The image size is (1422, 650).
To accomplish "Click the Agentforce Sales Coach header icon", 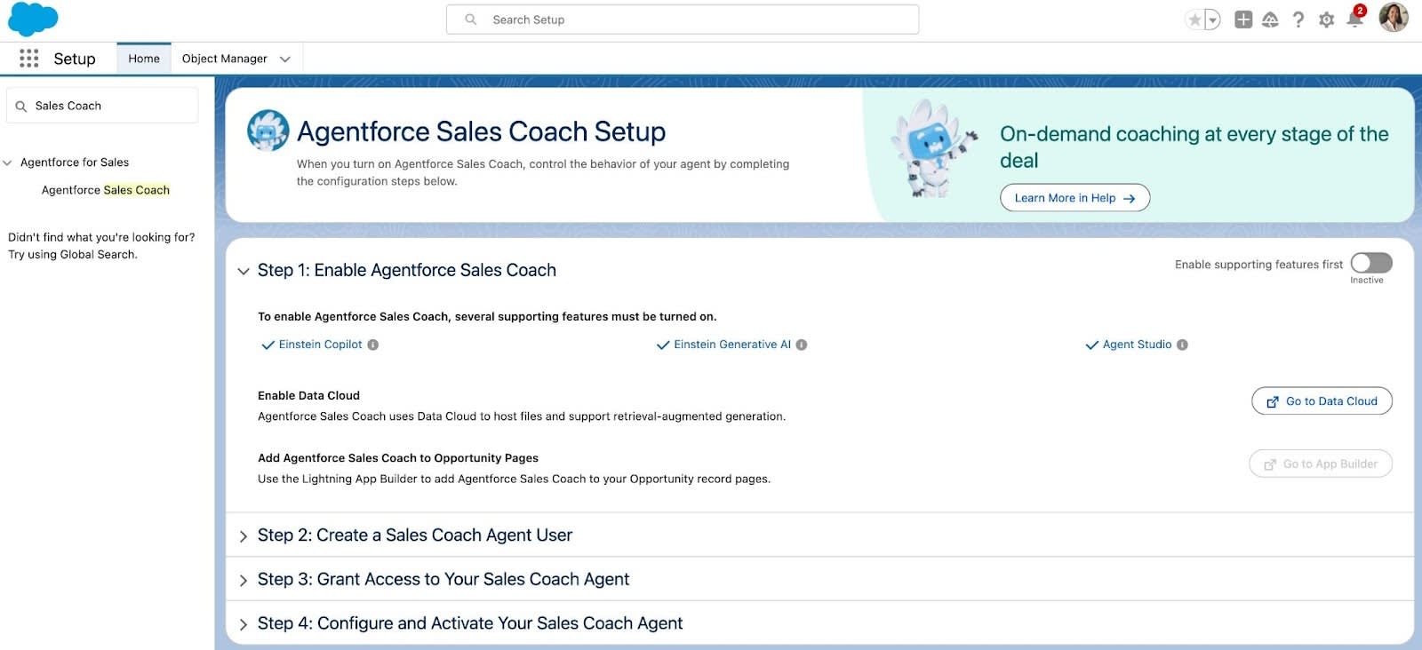I will (x=268, y=131).
